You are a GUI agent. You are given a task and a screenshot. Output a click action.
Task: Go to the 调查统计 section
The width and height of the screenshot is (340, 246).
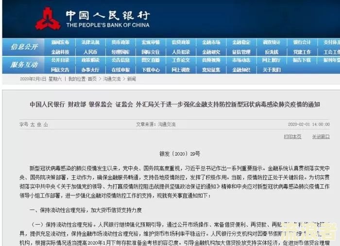coord(272,42)
